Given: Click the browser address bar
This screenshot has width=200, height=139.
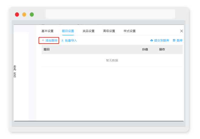Looking at the screenshot, I should 110,14.
